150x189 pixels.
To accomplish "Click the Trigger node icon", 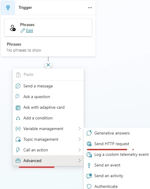I will pos(8,8).
